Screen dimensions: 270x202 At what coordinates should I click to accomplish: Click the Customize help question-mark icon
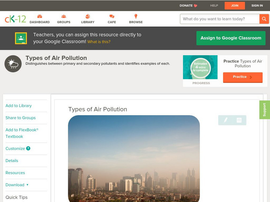[x=28, y=148]
